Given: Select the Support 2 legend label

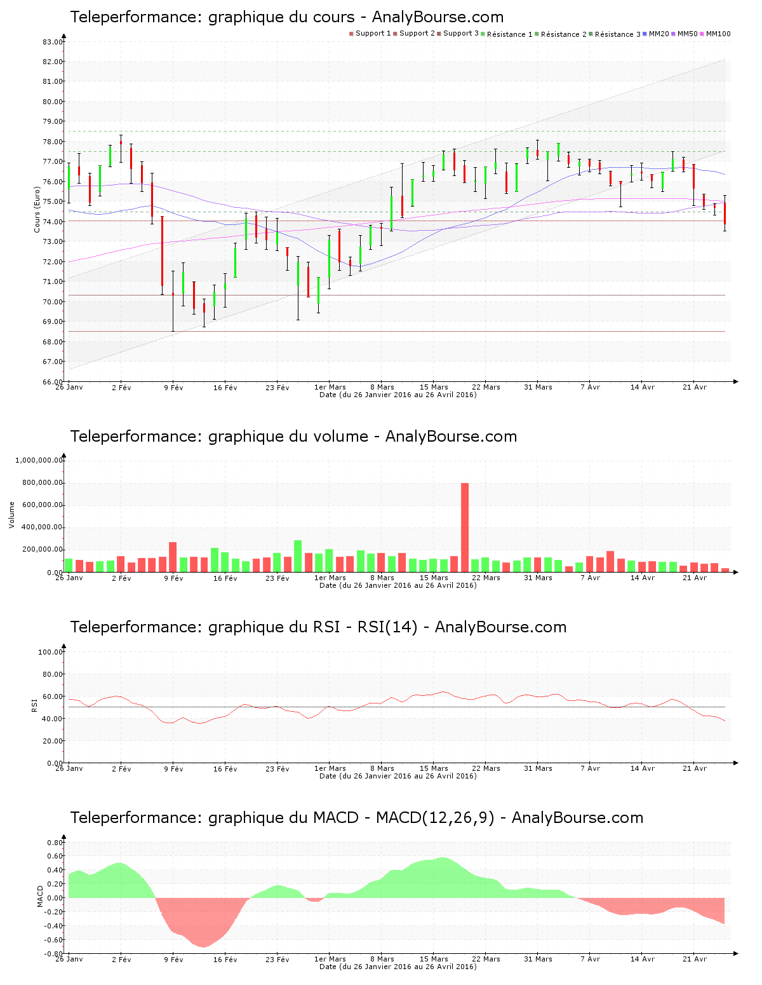Looking at the screenshot, I should [417, 34].
